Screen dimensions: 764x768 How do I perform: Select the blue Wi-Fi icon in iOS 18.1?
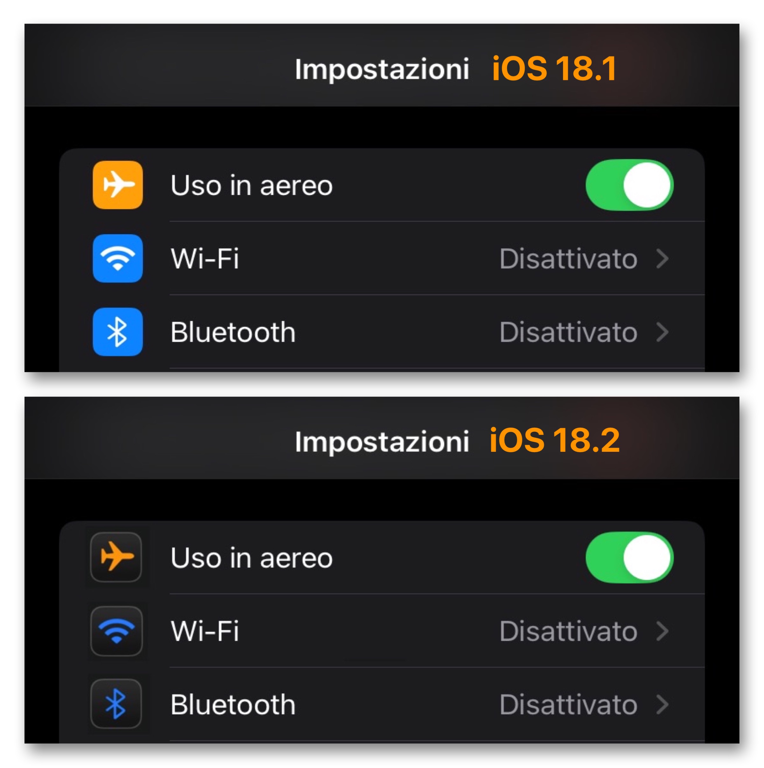point(117,258)
